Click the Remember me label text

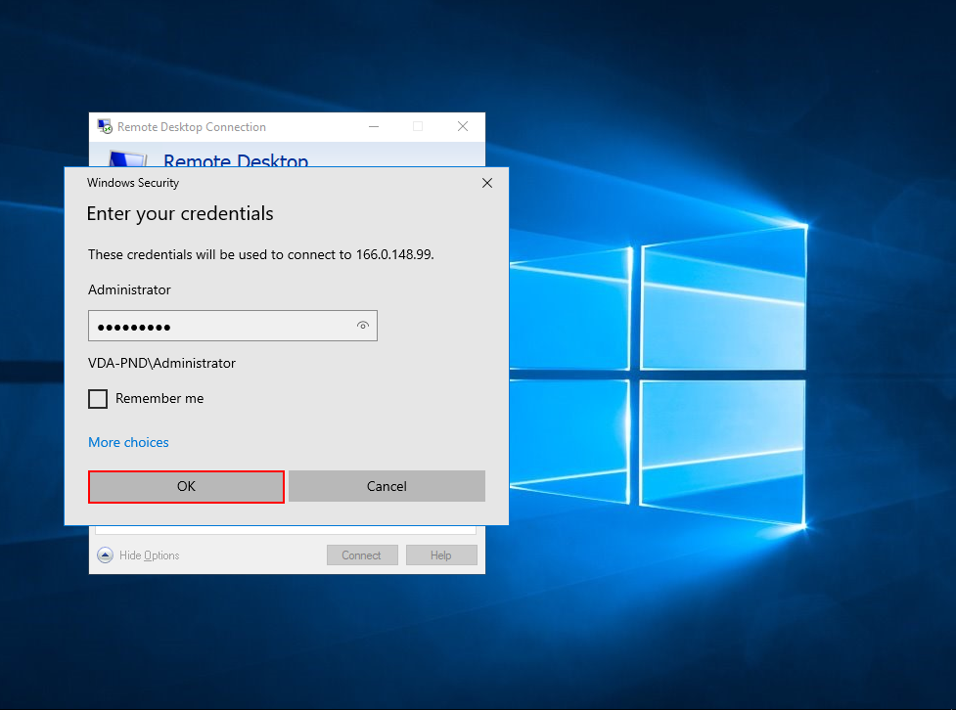[159, 399]
